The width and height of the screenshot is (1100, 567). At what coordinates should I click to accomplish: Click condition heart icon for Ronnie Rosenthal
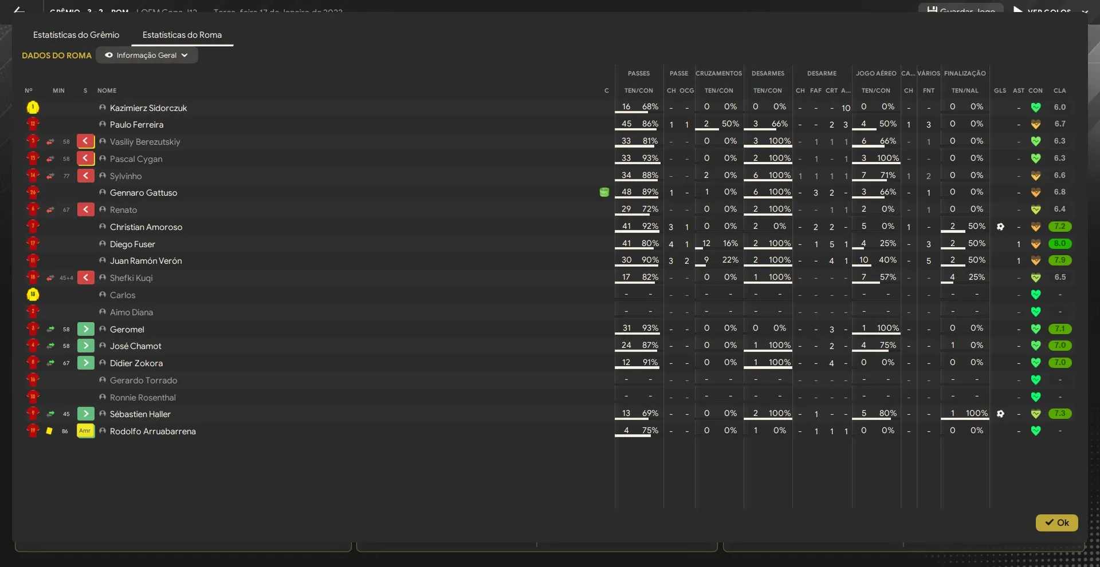1035,397
